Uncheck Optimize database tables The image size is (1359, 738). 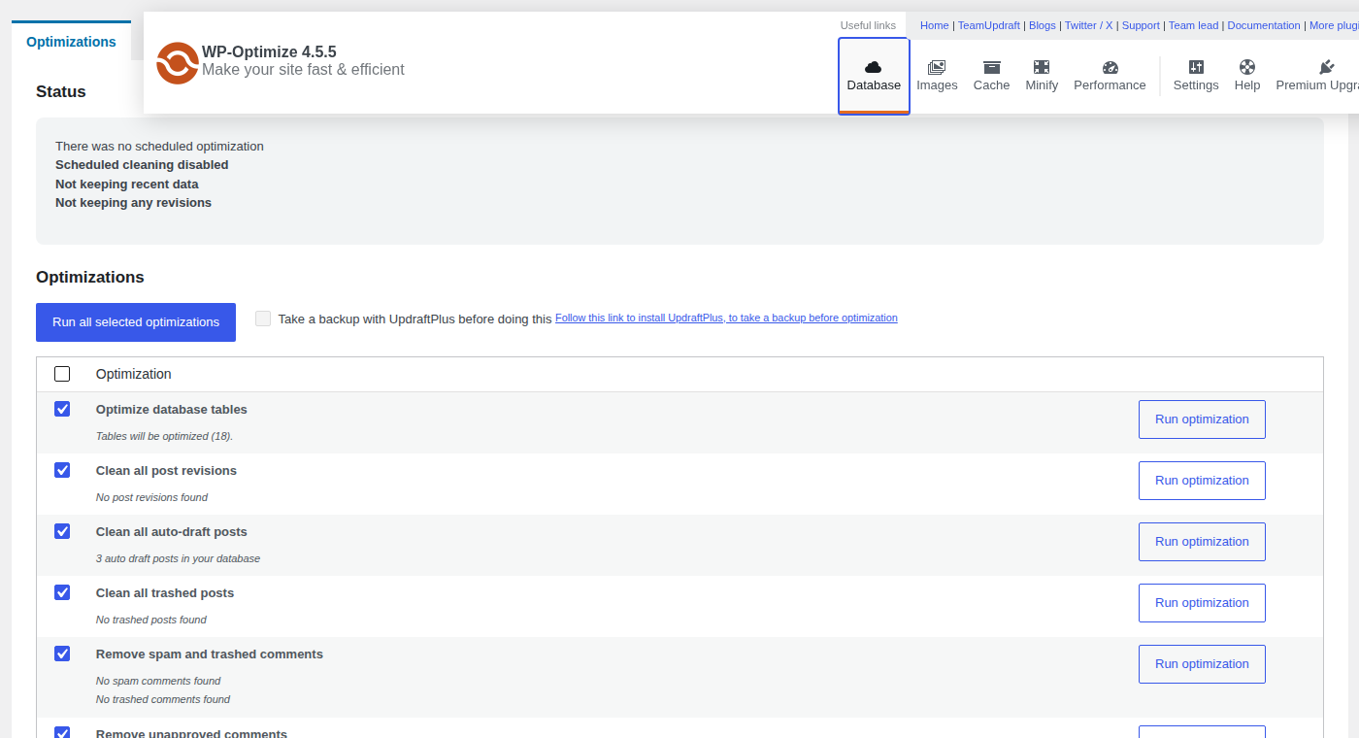click(x=62, y=409)
